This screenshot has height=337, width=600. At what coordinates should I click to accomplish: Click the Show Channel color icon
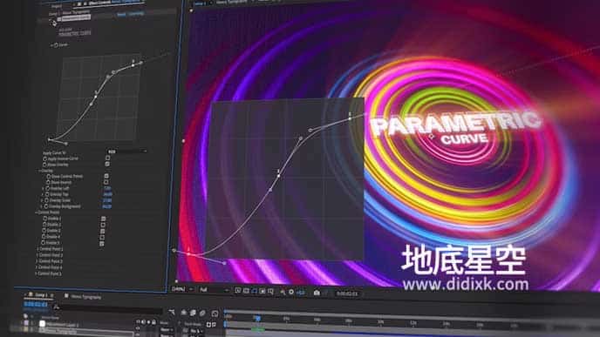[283, 292]
